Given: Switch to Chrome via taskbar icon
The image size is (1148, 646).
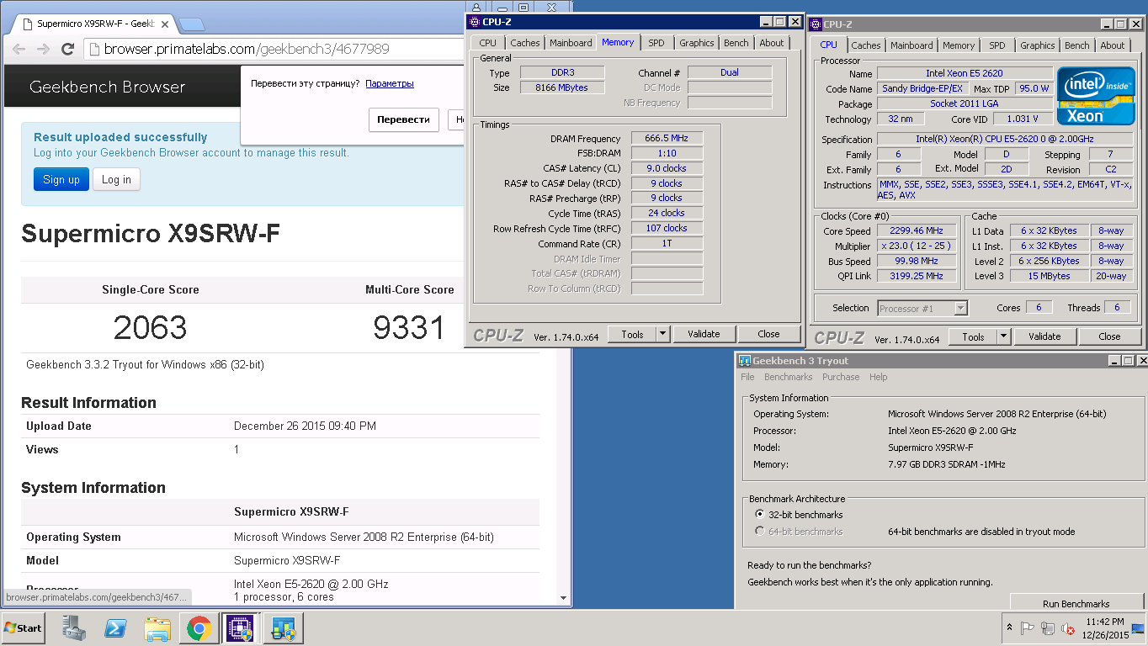Looking at the screenshot, I should point(199,628).
